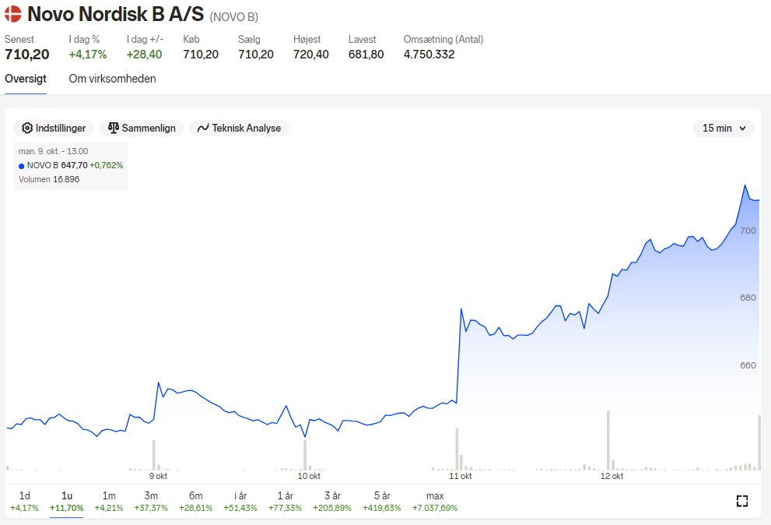Click the 11 okt date axis label
This screenshot has height=525, width=771.
[x=461, y=476]
